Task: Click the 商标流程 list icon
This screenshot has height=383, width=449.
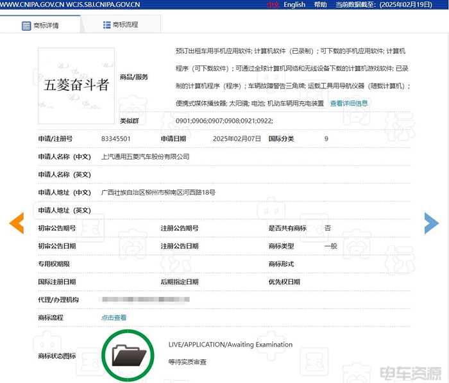Action: (x=106, y=25)
